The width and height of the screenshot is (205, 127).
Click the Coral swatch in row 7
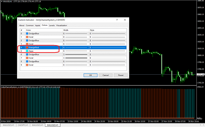[27, 58]
